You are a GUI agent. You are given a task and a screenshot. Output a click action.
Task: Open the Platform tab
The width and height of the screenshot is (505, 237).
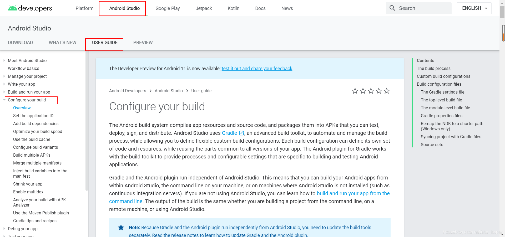pyautogui.click(x=84, y=8)
